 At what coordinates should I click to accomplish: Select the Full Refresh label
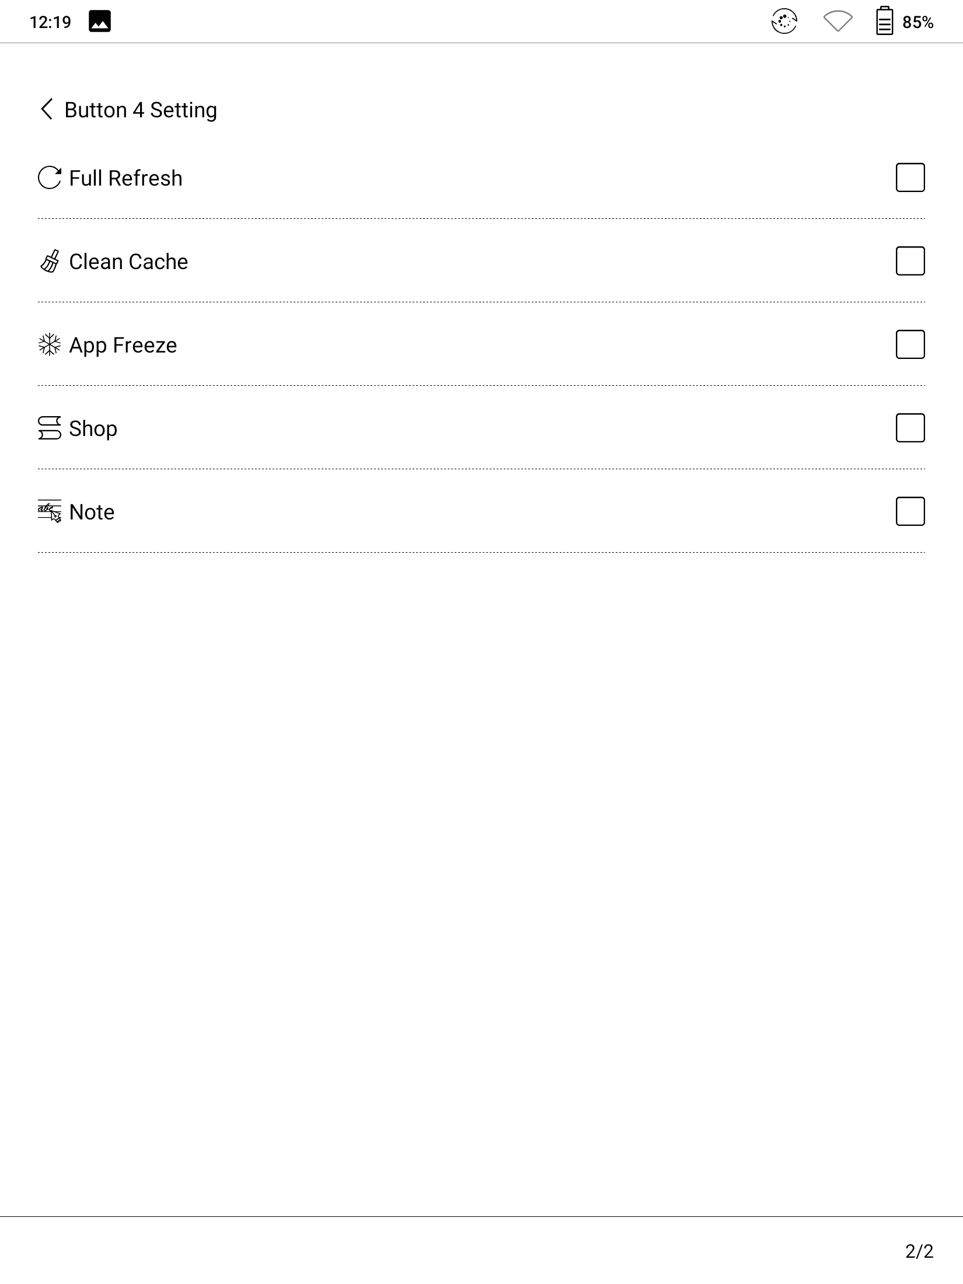pos(125,178)
